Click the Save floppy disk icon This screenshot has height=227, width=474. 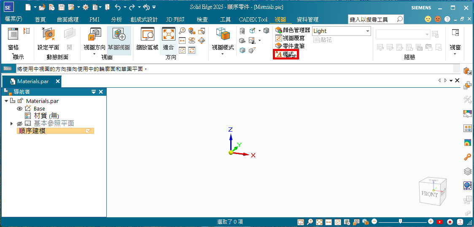point(62,7)
